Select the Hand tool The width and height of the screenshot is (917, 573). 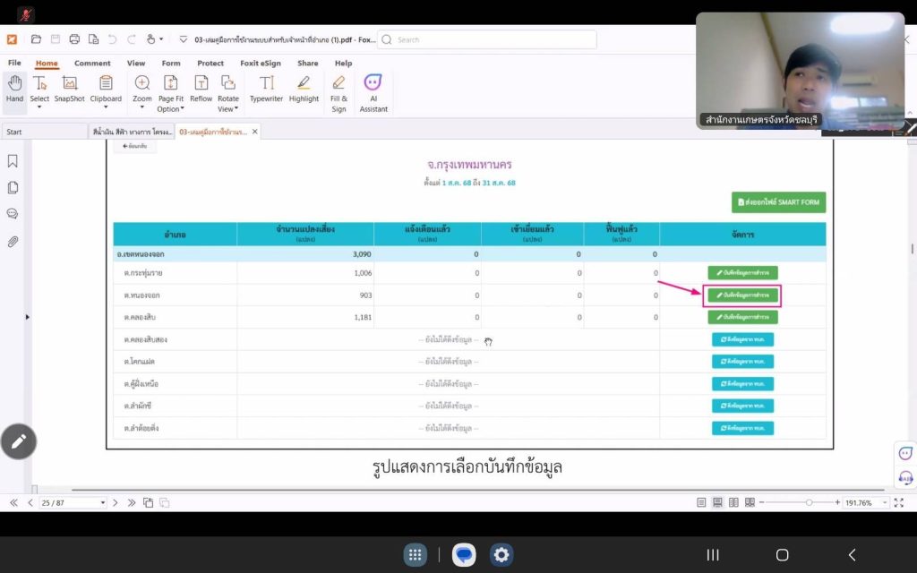click(14, 88)
